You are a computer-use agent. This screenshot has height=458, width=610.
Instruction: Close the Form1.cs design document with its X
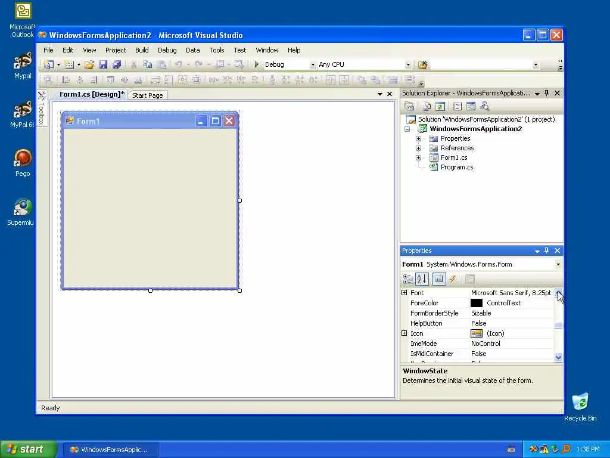(390, 94)
